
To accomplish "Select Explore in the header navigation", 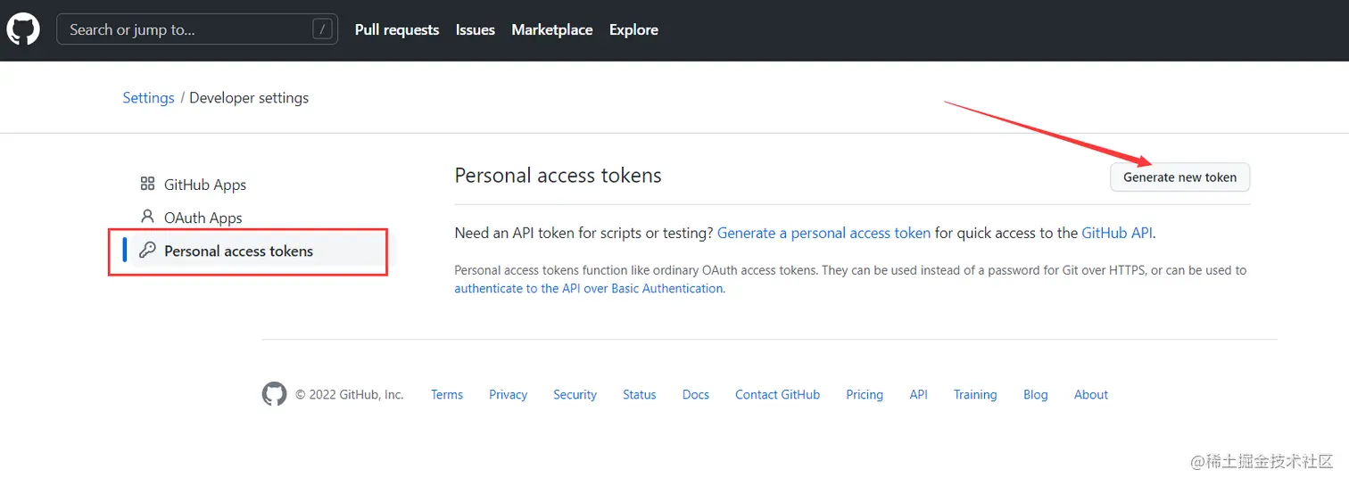I will pos(633,29).
